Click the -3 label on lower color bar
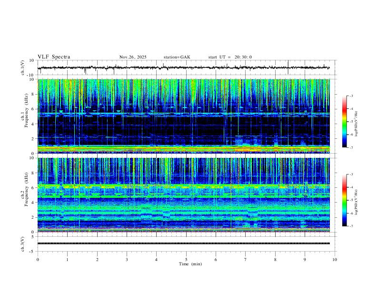The width and height of the screenshot is (377, 291). click(x=351, y=175)
